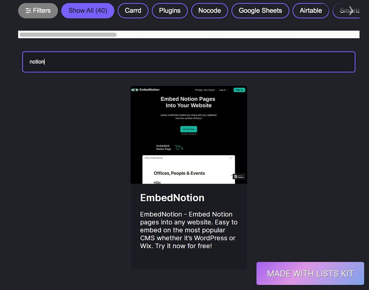
Task: Click the right chevron to scroll tags
Action: point(351,11)
